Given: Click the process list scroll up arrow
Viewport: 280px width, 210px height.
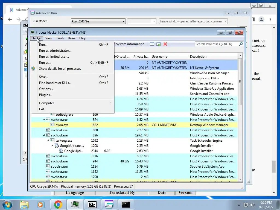Looking at the screenshot, I should pos(240,56).
